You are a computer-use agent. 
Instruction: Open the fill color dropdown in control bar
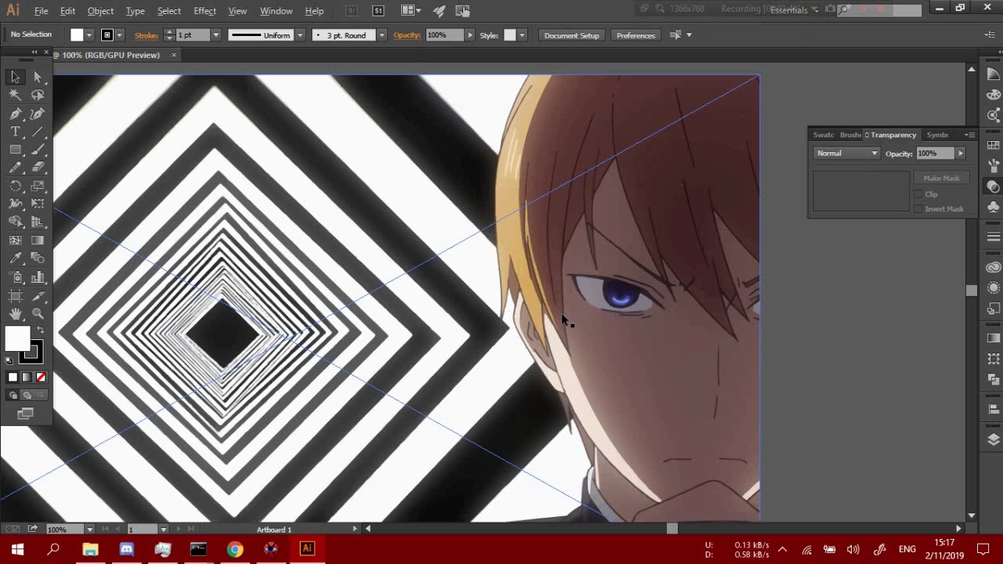(89, 35)
